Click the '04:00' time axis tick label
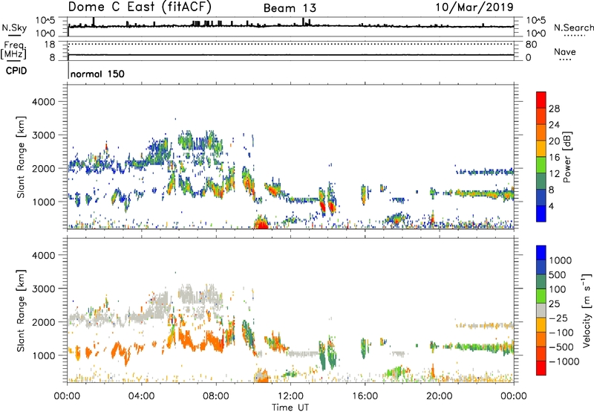 (141, 396)
